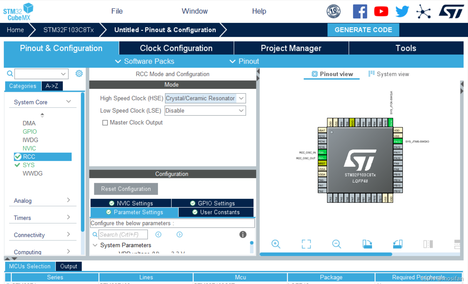The image size is (468, 284).
Task: Go to Home breadcrumb
Action: (x=15, y=30)
